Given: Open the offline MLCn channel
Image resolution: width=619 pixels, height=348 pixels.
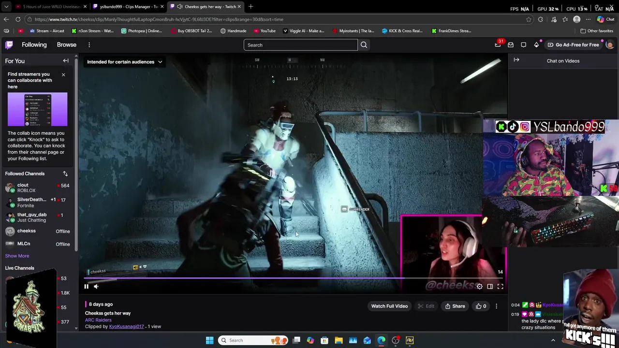Looking at the screenshot, I should click(38, 244).
